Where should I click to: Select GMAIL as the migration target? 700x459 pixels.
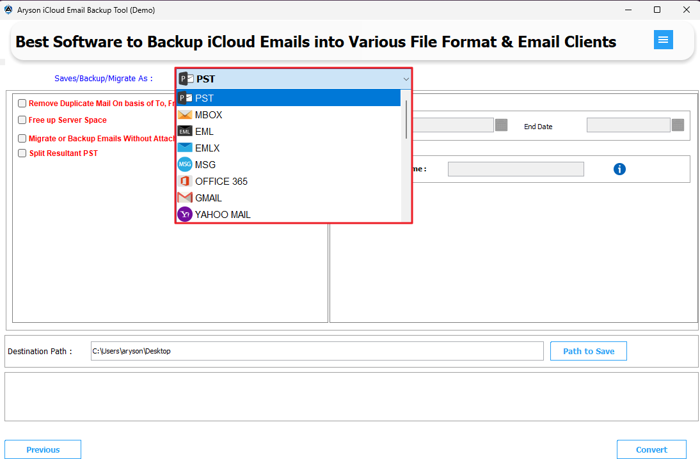click(x=289, y=198)
